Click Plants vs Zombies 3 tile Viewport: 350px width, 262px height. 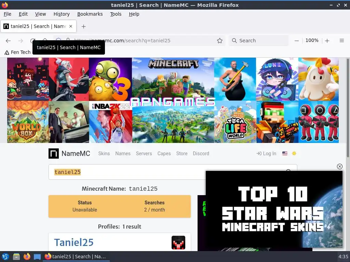click(x=110, y=79)
